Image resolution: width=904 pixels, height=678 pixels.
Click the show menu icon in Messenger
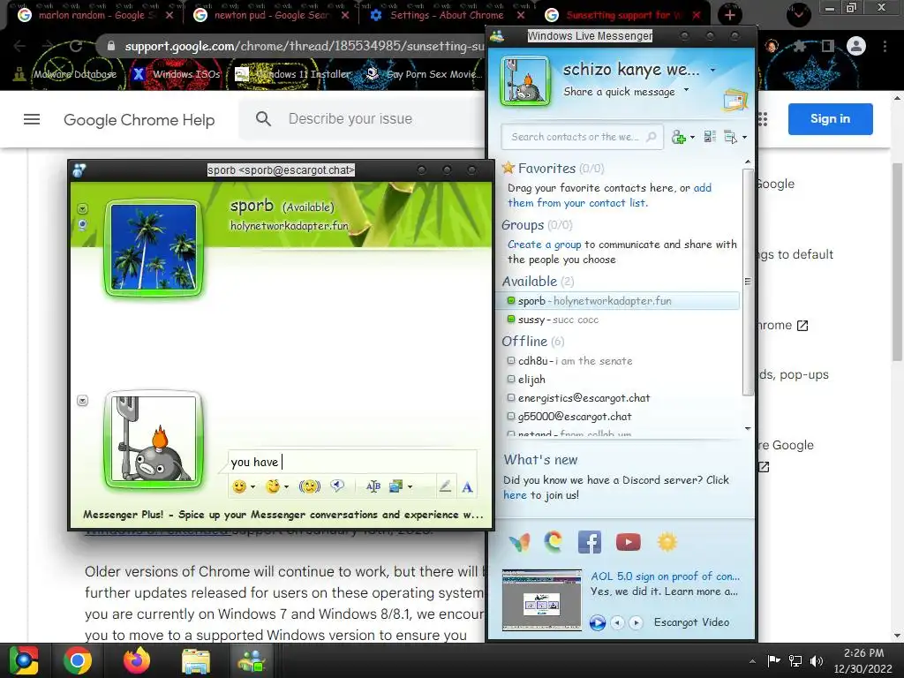(x=730, y=137)
